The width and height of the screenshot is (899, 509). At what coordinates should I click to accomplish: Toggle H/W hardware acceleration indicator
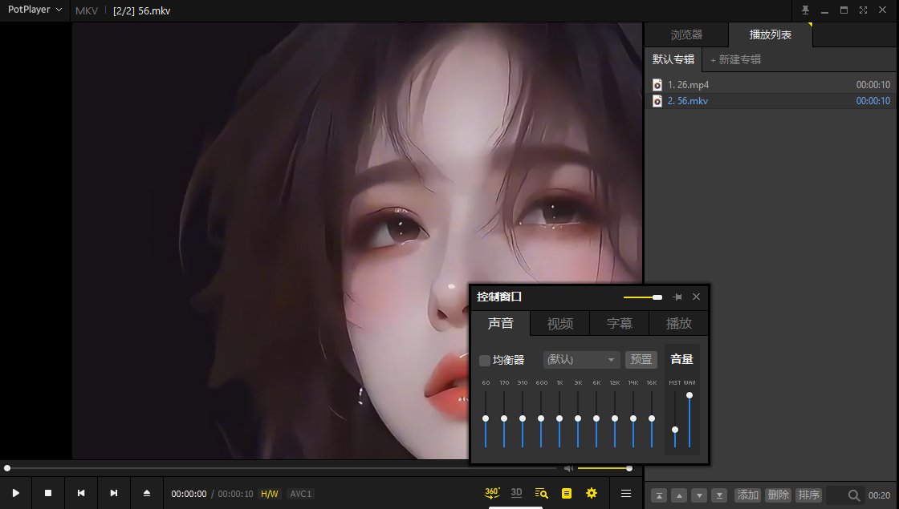tap(270, 494)
